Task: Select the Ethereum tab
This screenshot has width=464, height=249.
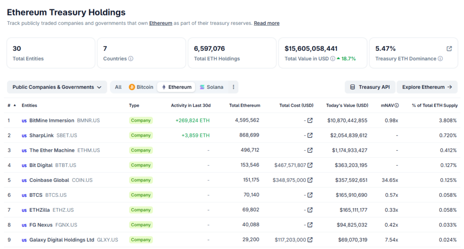Action: [176, 87]
